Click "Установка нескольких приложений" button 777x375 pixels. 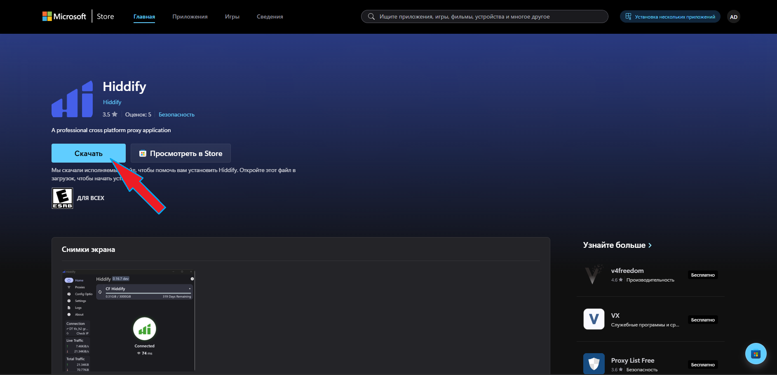point(670,17)
